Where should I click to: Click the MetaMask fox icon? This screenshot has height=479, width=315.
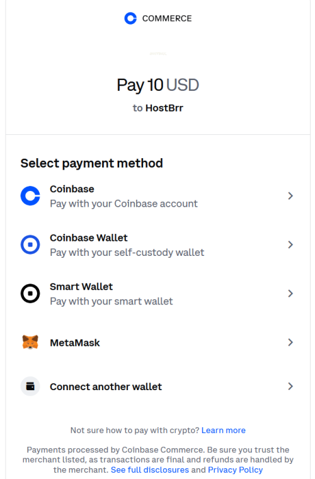click(x=30, y=342)
